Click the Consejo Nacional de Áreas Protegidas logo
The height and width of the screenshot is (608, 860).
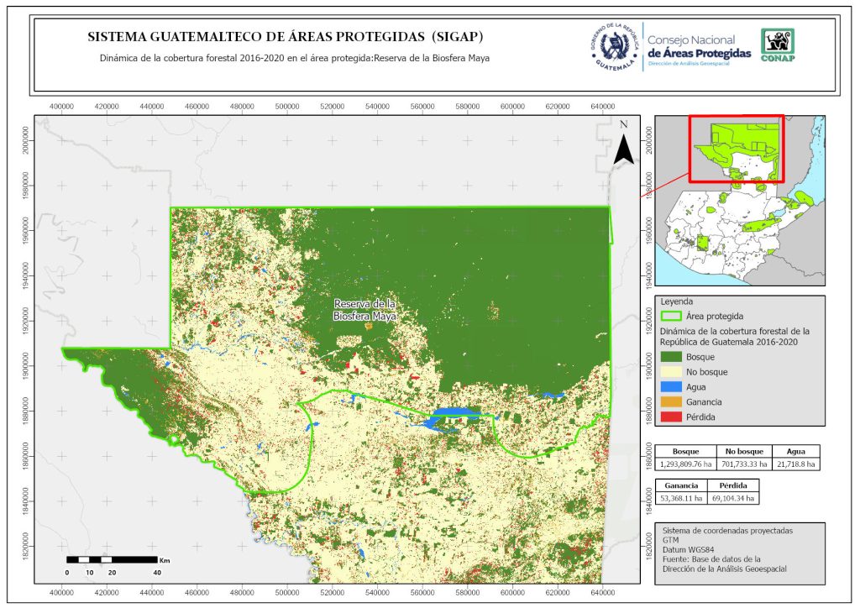pyautogui.click(x=699, y=46)
